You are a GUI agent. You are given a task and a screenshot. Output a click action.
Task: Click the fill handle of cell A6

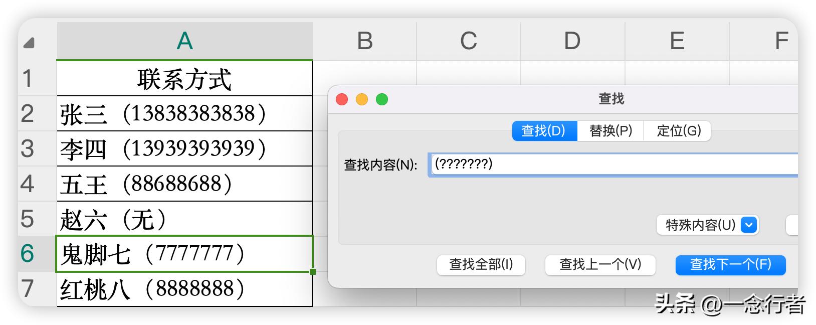click(x=313, y=272)
